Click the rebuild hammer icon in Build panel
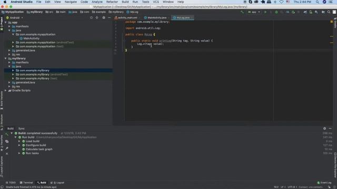The height and width of the screenshot is (189, 337). tap(7, 134)
